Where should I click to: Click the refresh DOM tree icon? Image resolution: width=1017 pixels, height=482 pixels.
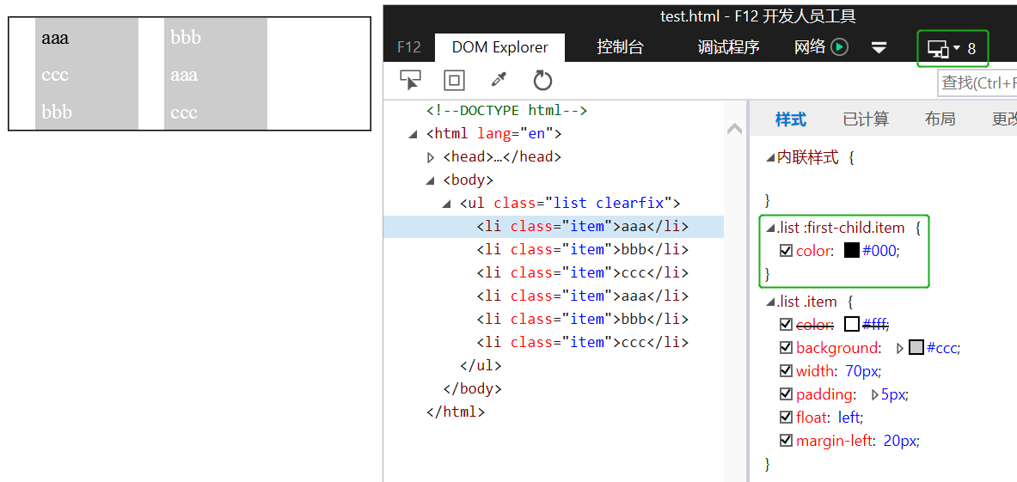(542, 81)
